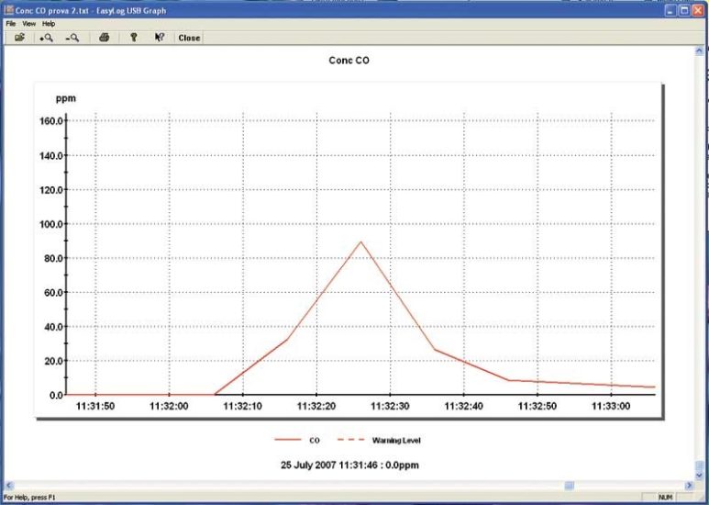Minimize the EasyLog USB Graph window
This screenshot has height=505, width=709.
click(670, 9)
